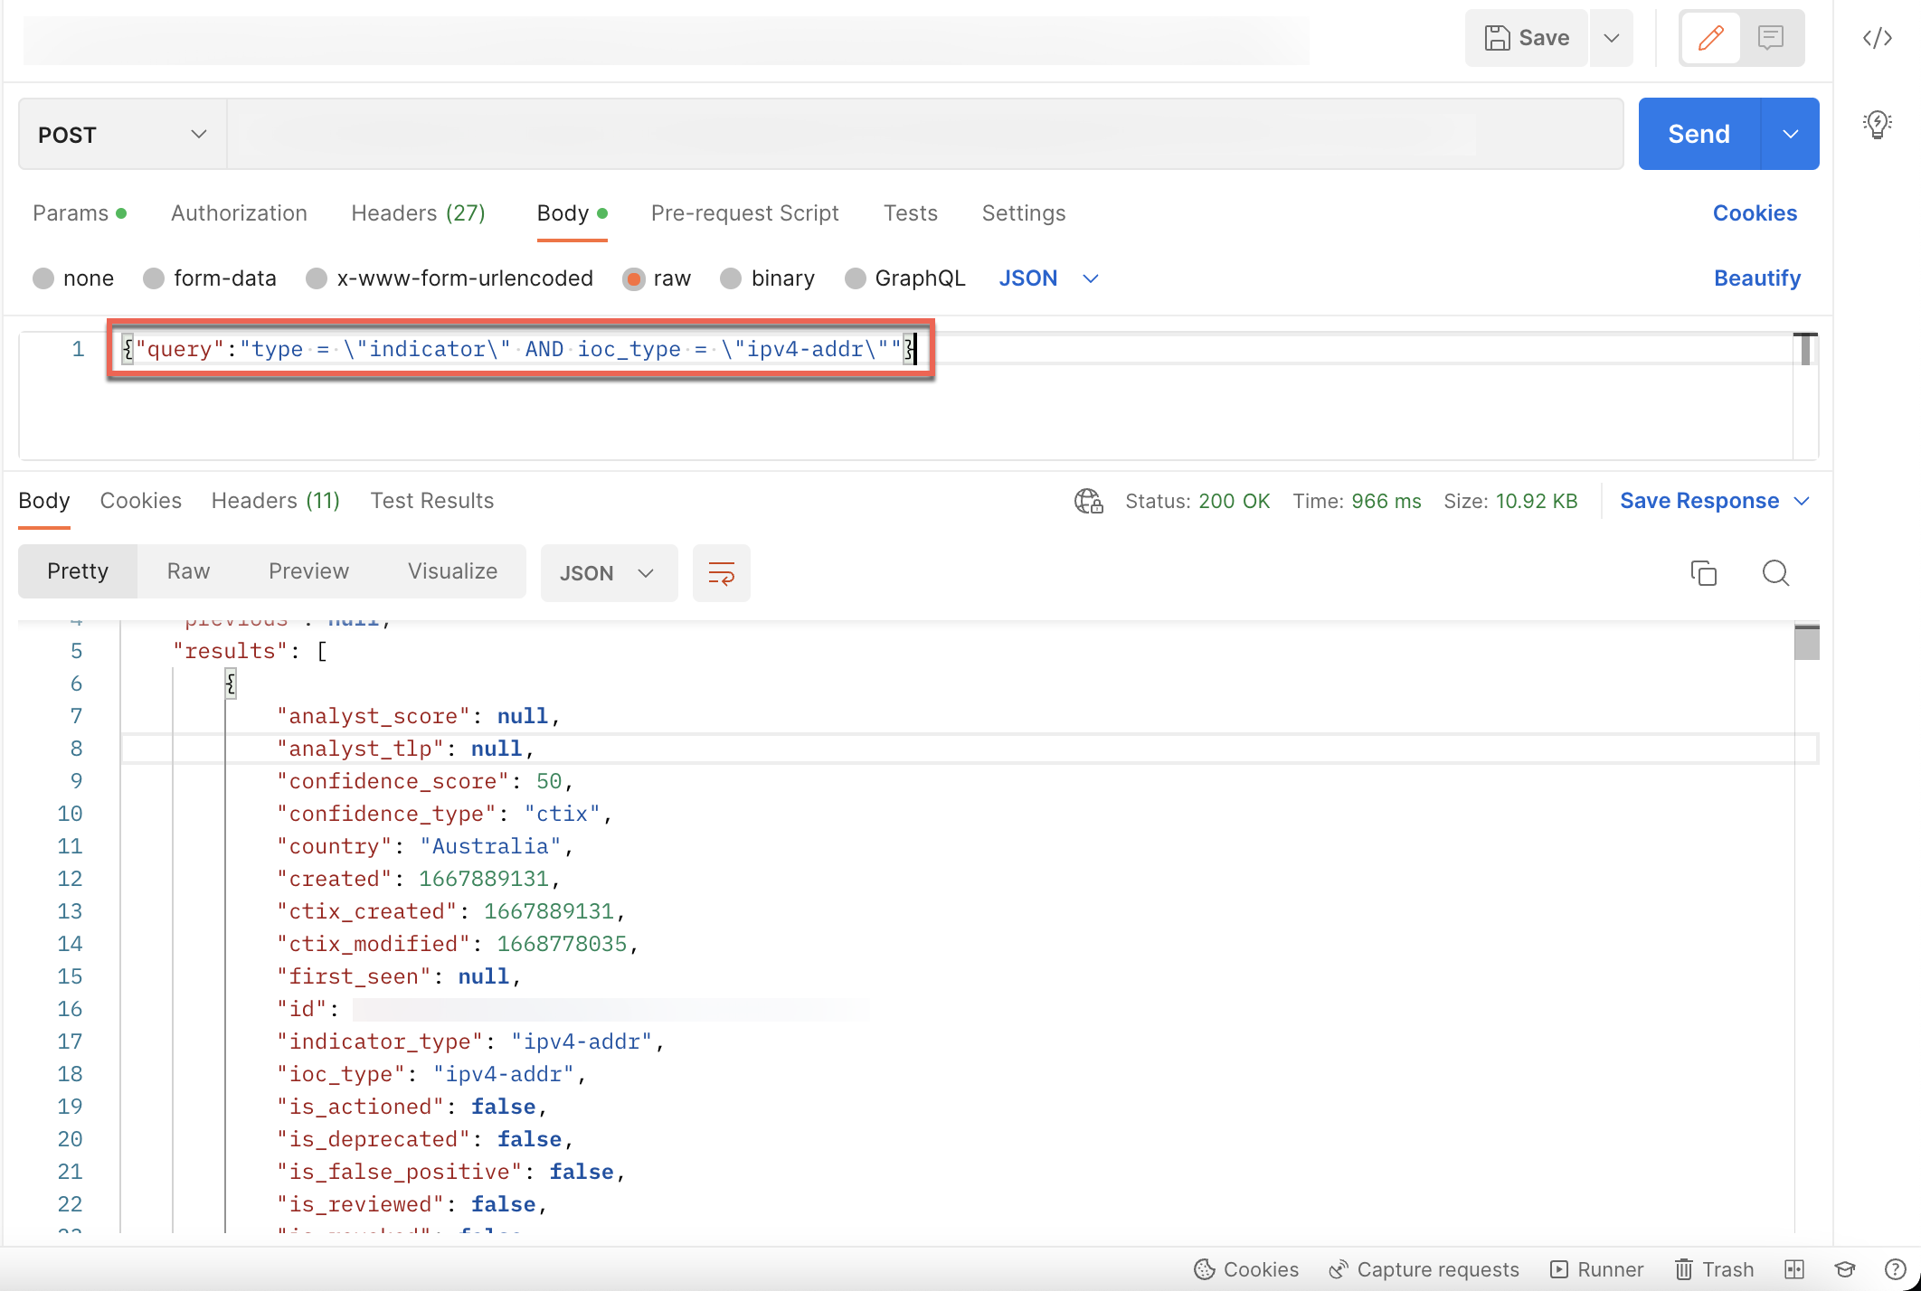The height and width of the screenshot is (1291, 1921).
Task: Open the Test Results tab
Action: (x=431, y=501)
